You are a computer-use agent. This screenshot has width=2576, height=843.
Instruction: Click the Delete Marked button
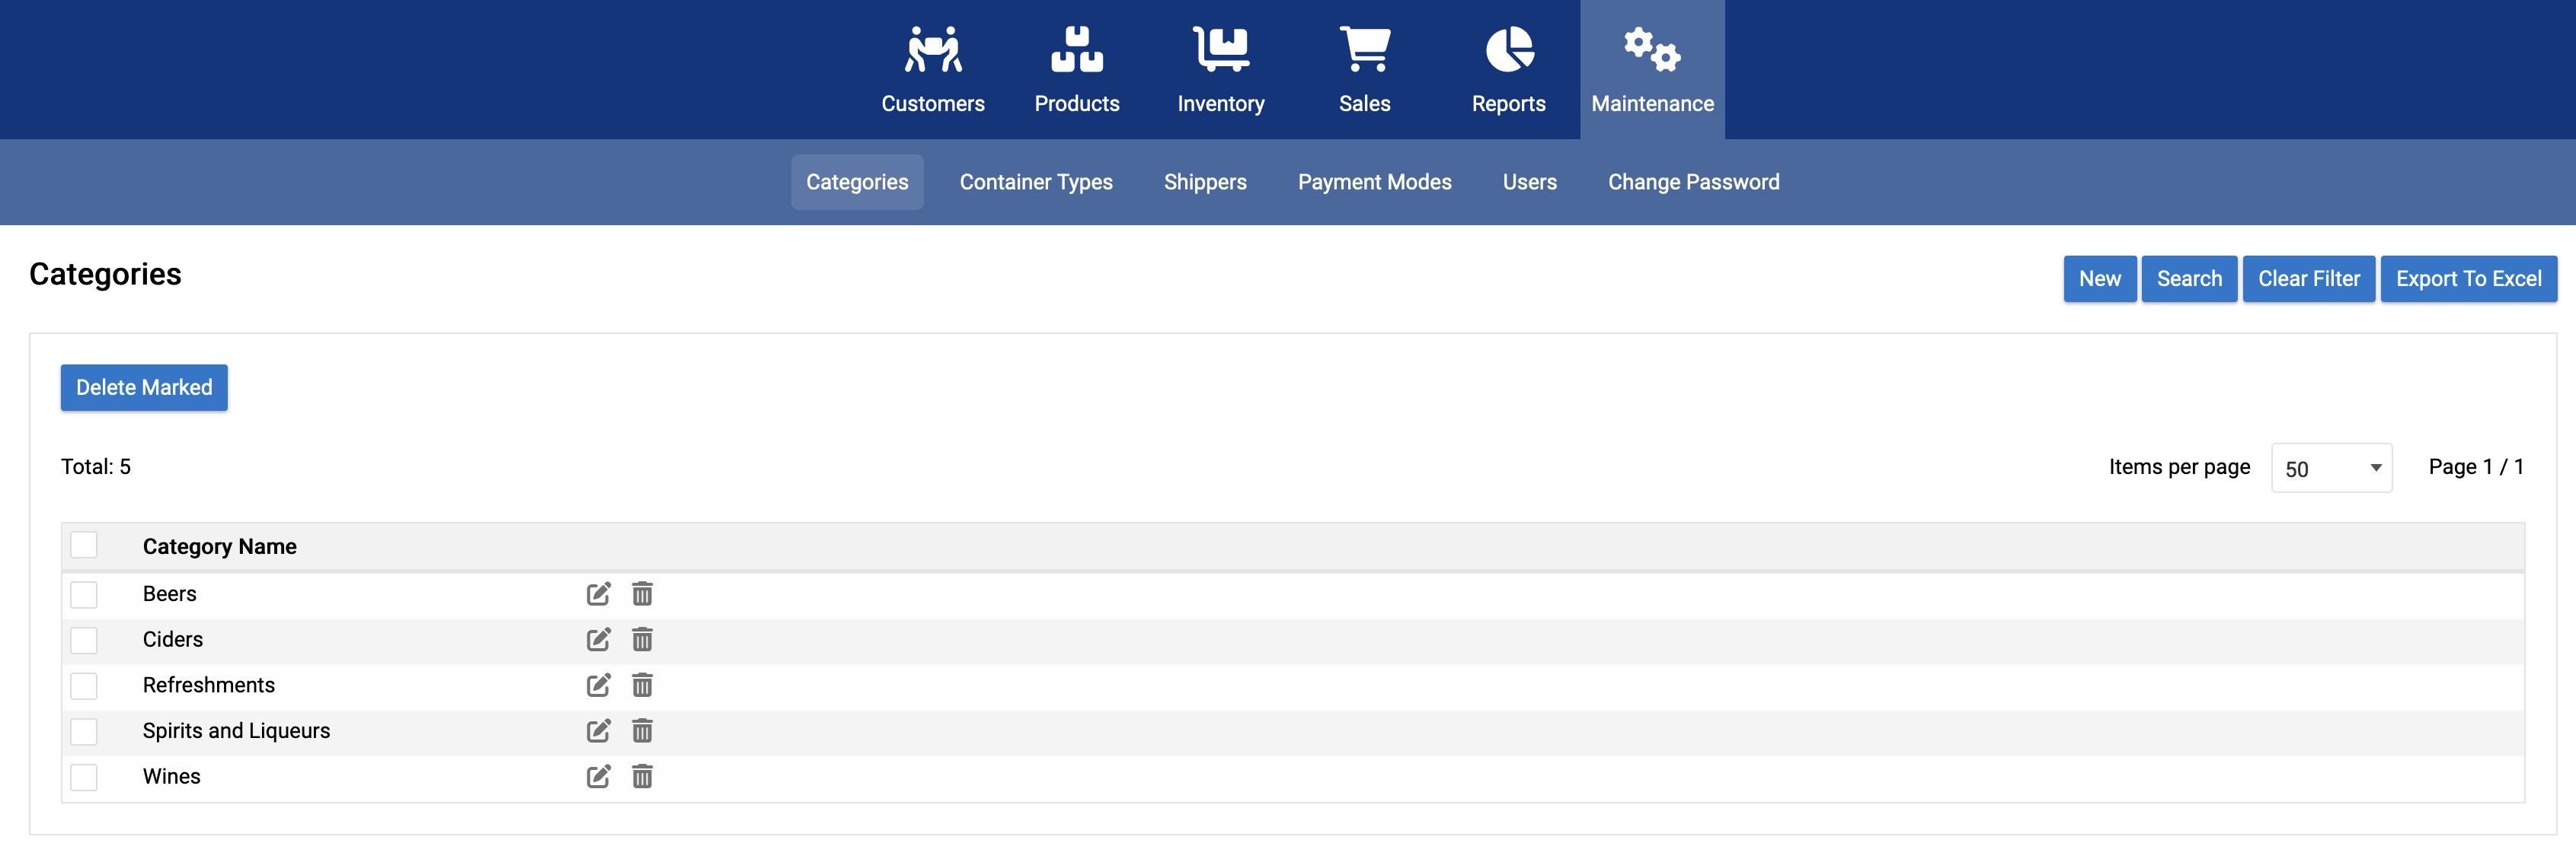[144, 387]
